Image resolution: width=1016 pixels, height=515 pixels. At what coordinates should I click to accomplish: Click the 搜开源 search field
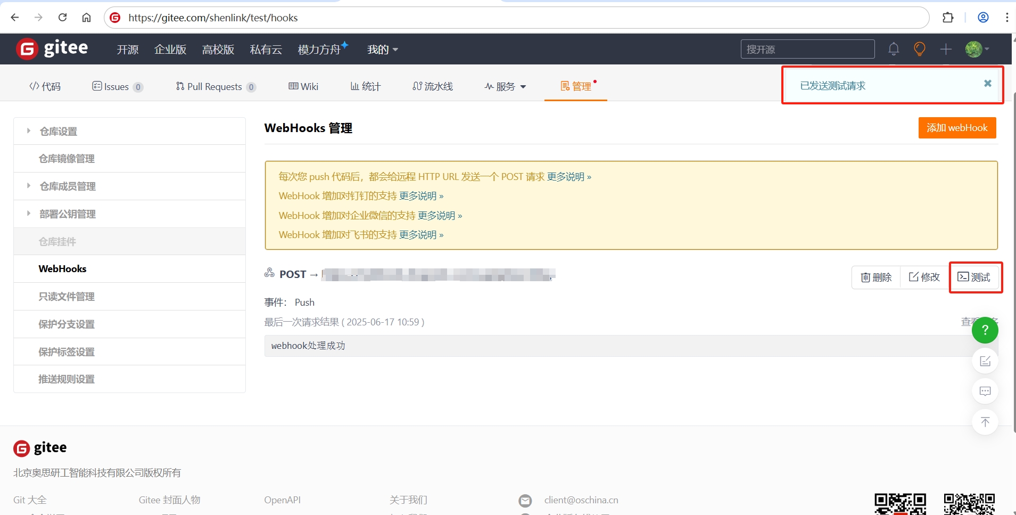point(807,48)
